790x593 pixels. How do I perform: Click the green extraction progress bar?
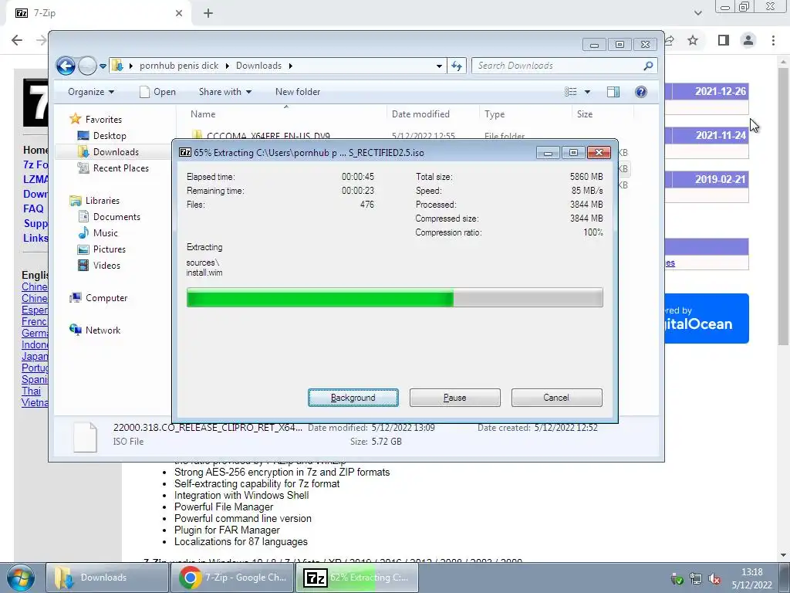pyautogui.click(x=394, y=297)
